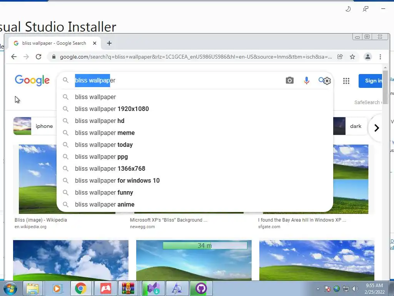This screenshot has width=394, height=296.
Task: Open thumbnail with 34 m progress bar
Action: 194,260
